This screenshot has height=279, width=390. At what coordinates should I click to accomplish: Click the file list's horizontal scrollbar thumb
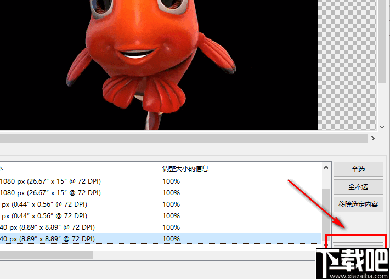46,255
